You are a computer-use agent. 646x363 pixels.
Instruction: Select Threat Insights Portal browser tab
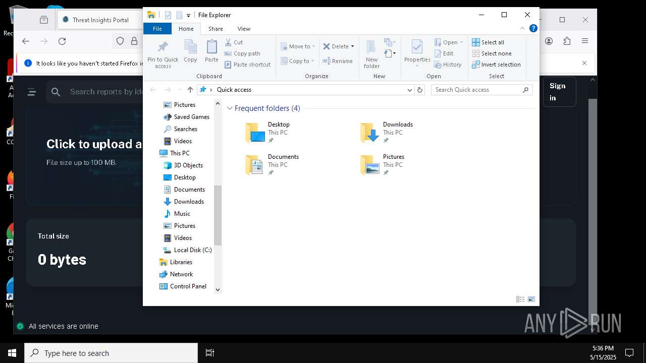point(100,20)
